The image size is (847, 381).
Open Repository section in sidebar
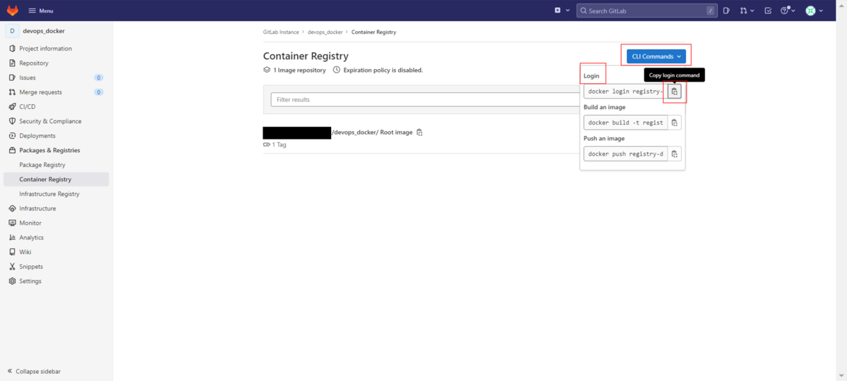click(34, 63)
